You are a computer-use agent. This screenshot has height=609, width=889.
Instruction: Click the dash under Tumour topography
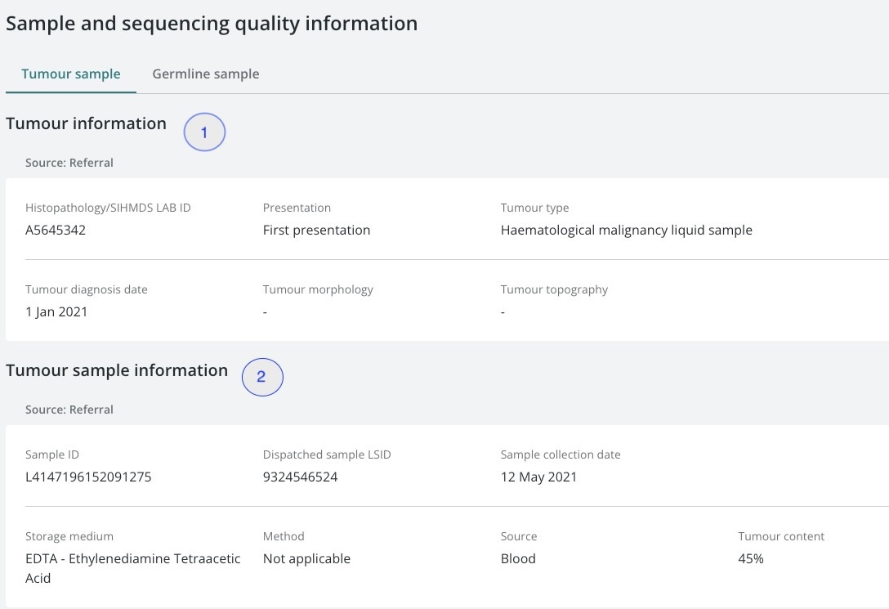pyautogui.click(x=503, y=311)
